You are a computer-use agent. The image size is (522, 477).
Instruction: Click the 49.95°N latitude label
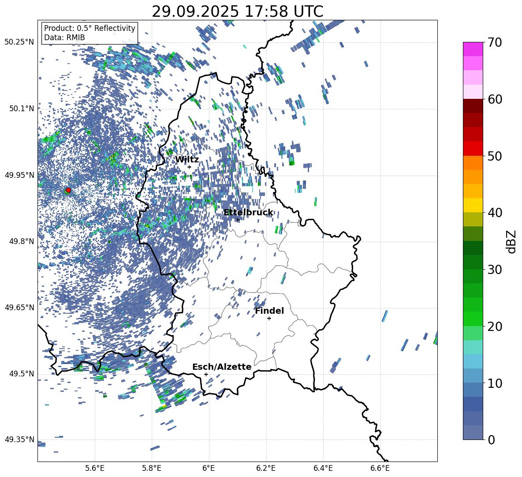point(19,175)
